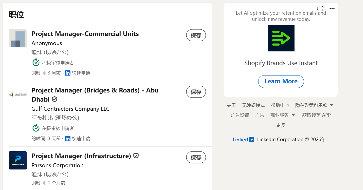Viewport: 363px width, 190px height.
Task: Click the LinkedIn logo in the footer
Action: pyautogui.click(x=243, y=139)
